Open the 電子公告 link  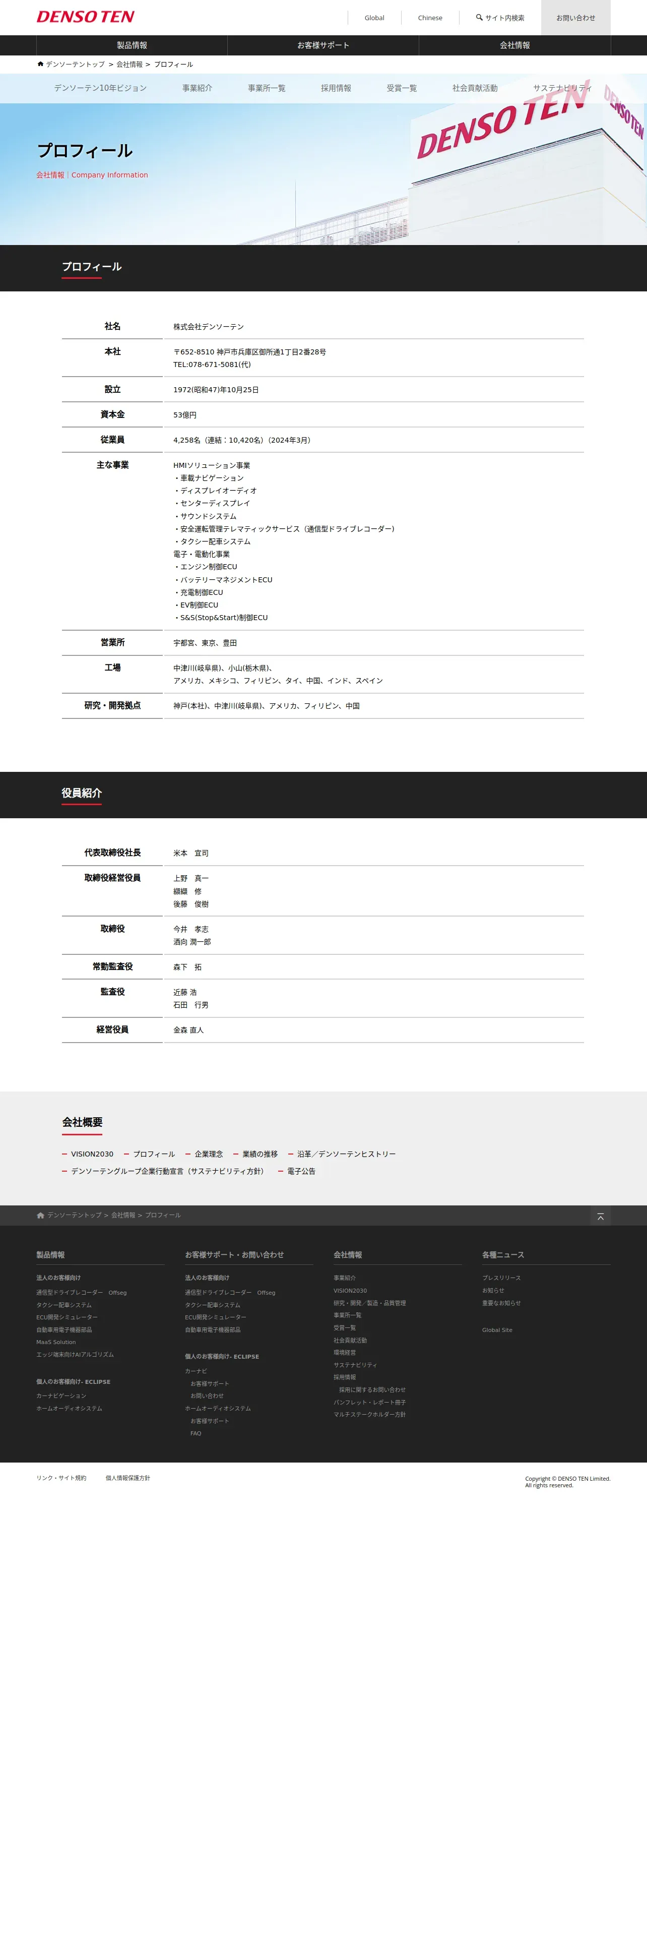(x=301, y=1172)
